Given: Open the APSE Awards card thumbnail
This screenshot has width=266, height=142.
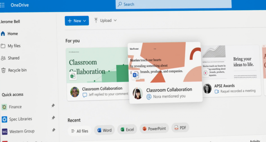Looking at the screenshot, I should pos(230,62).
